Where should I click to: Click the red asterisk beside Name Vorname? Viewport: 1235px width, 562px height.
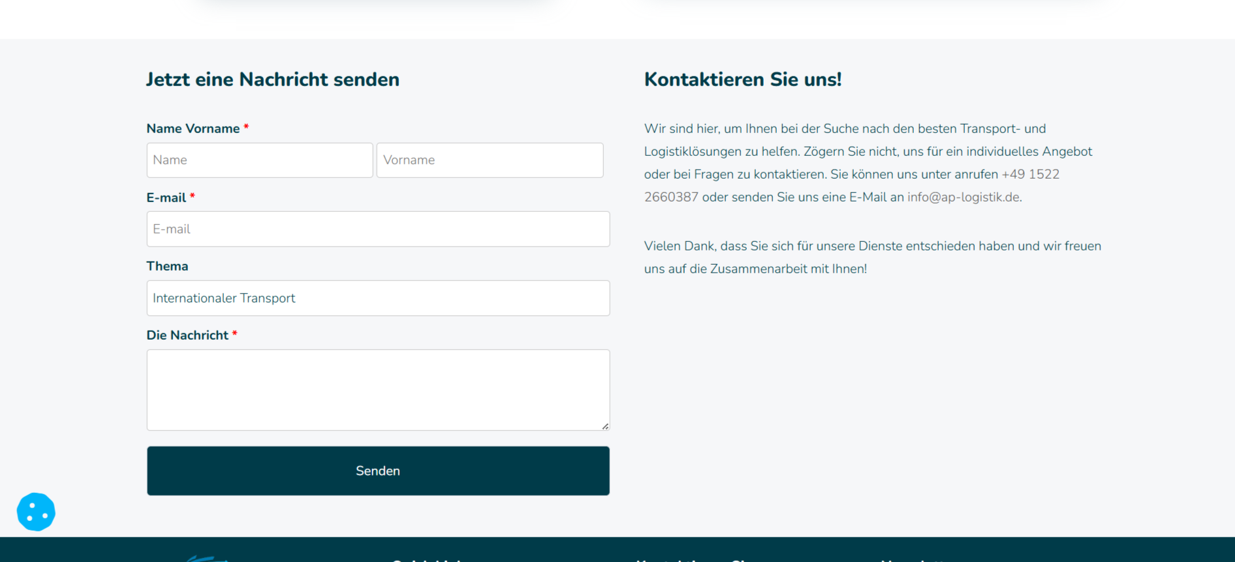tap(246, 127)
